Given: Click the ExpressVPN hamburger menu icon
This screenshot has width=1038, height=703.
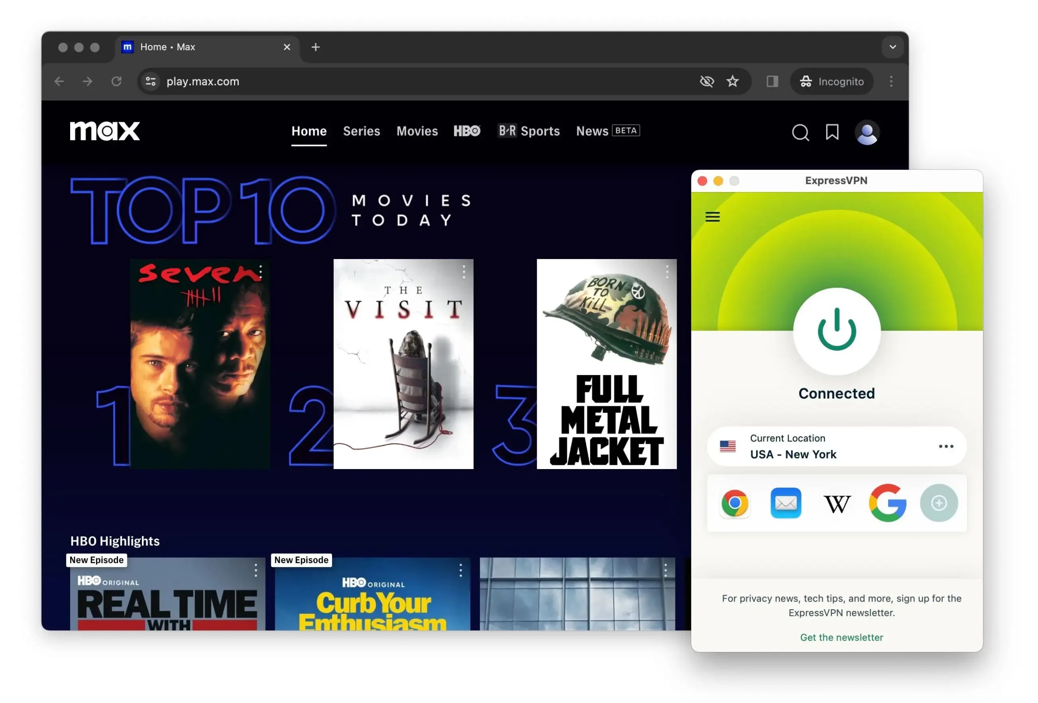Looking at the screenshot, I should 712,216.
